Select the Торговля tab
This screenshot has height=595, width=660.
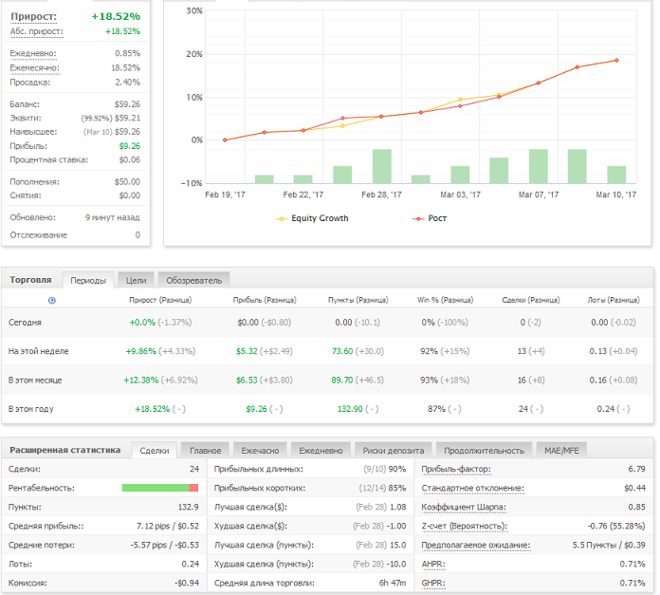30,280
